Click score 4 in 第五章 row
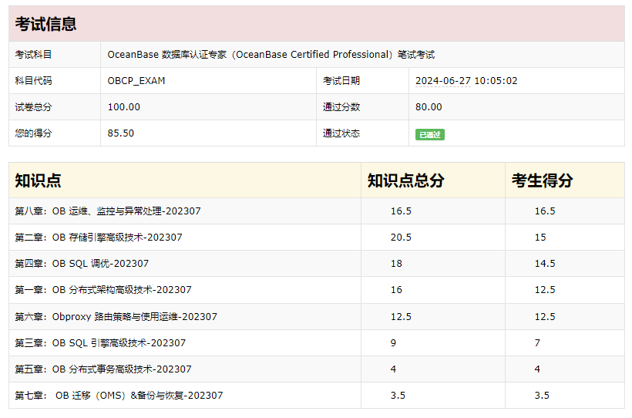The height and width of the screenshot is (418, 632). point(537,369)
